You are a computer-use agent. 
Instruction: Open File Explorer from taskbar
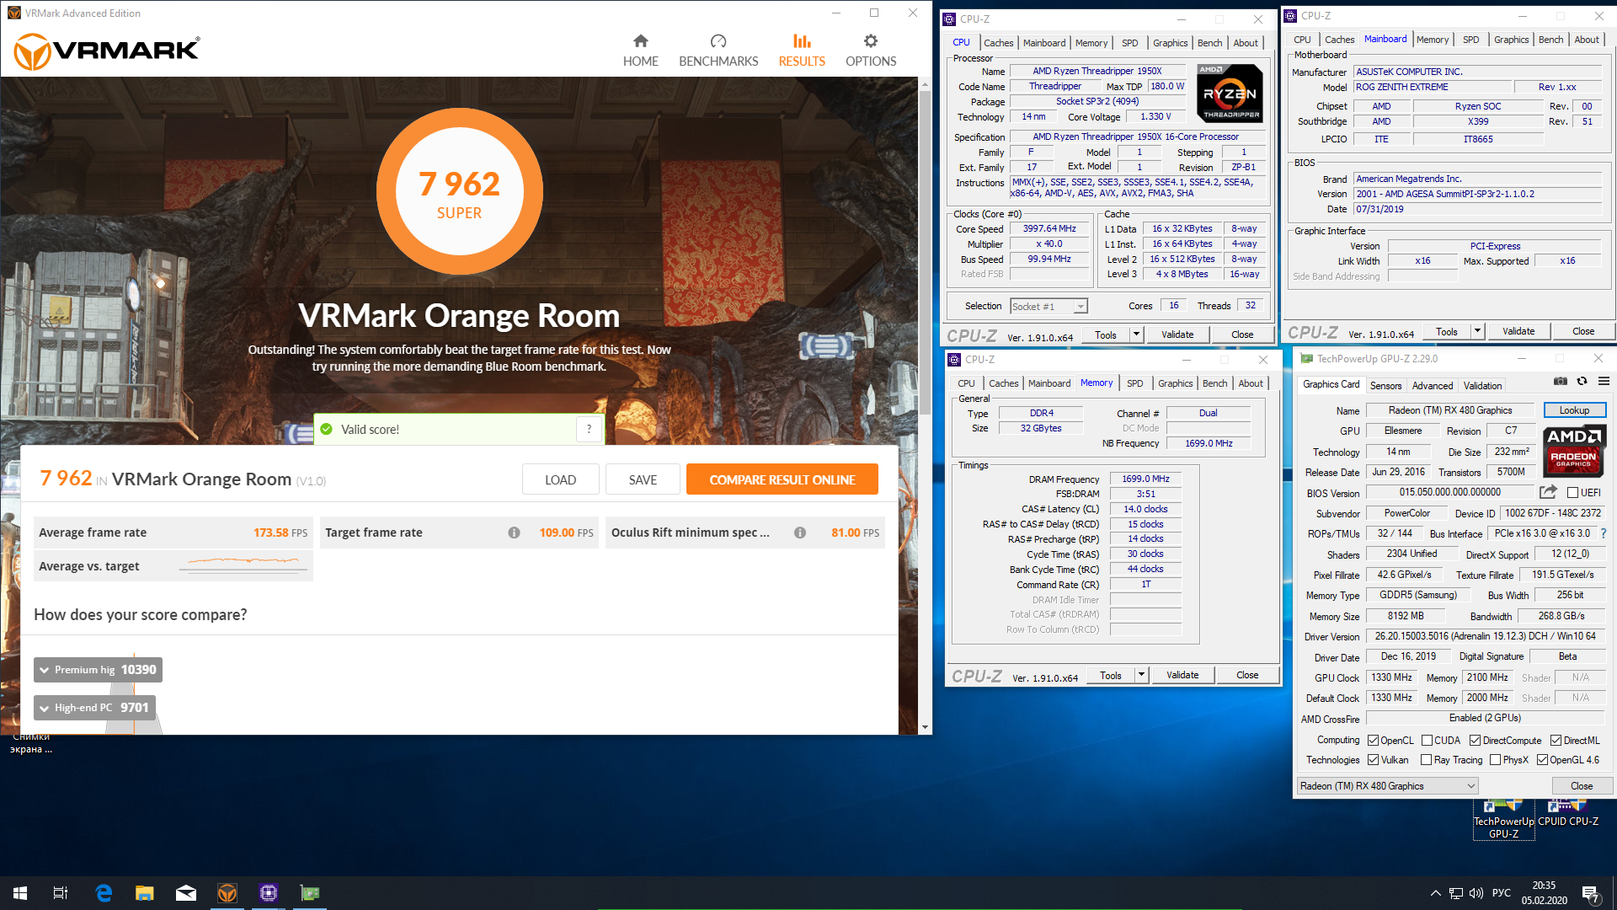tap(145, 893)
